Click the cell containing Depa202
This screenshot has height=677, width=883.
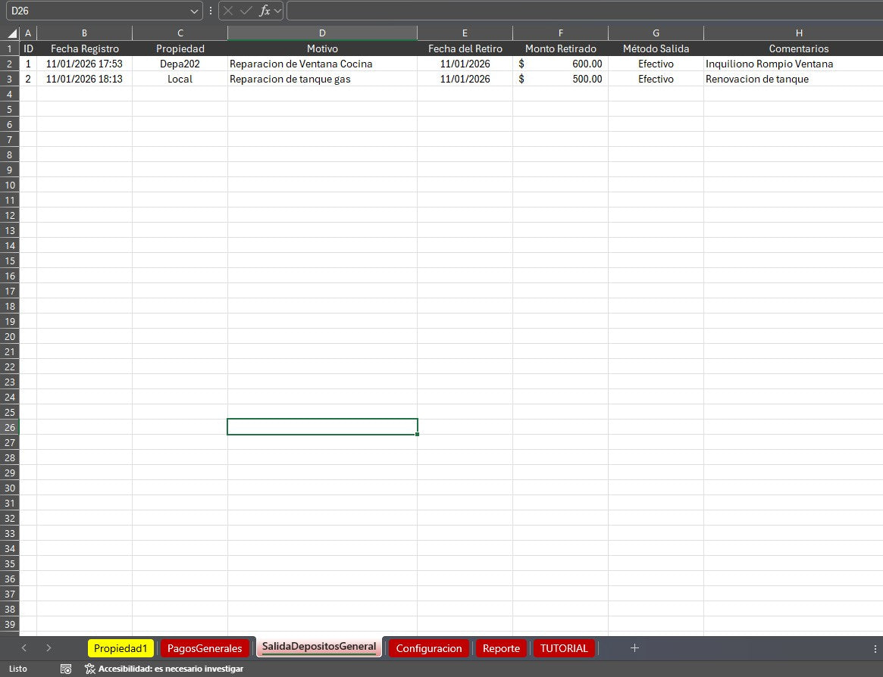coord(180,64)
